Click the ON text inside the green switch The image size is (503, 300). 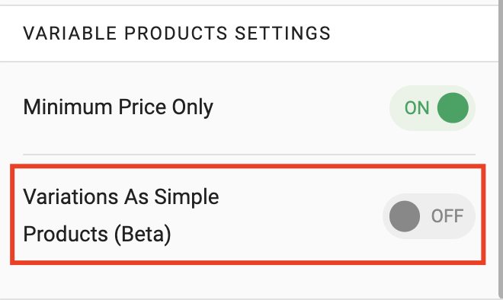[417, 108]
